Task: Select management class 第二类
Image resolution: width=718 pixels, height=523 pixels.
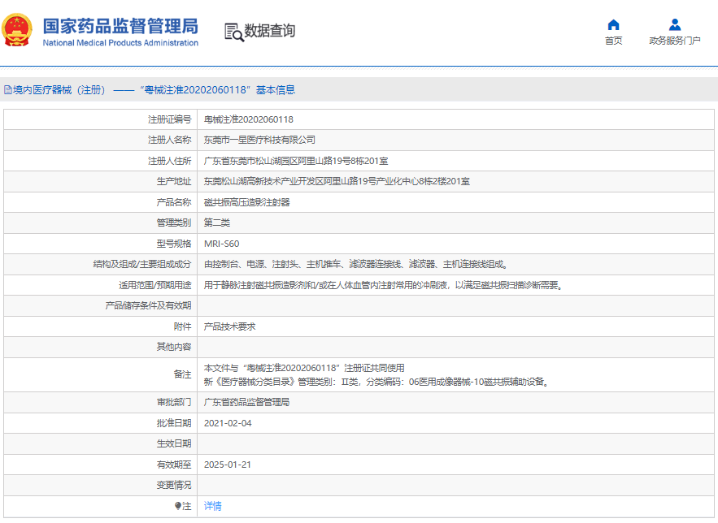Action: (x=216, y=223)
